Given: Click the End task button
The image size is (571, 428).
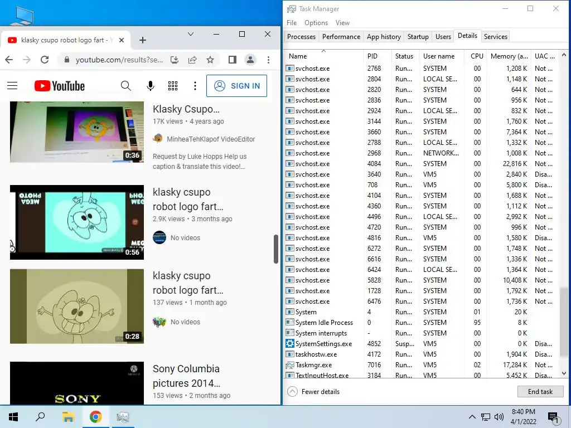Looking at the screenshot, I should point(540,392).
